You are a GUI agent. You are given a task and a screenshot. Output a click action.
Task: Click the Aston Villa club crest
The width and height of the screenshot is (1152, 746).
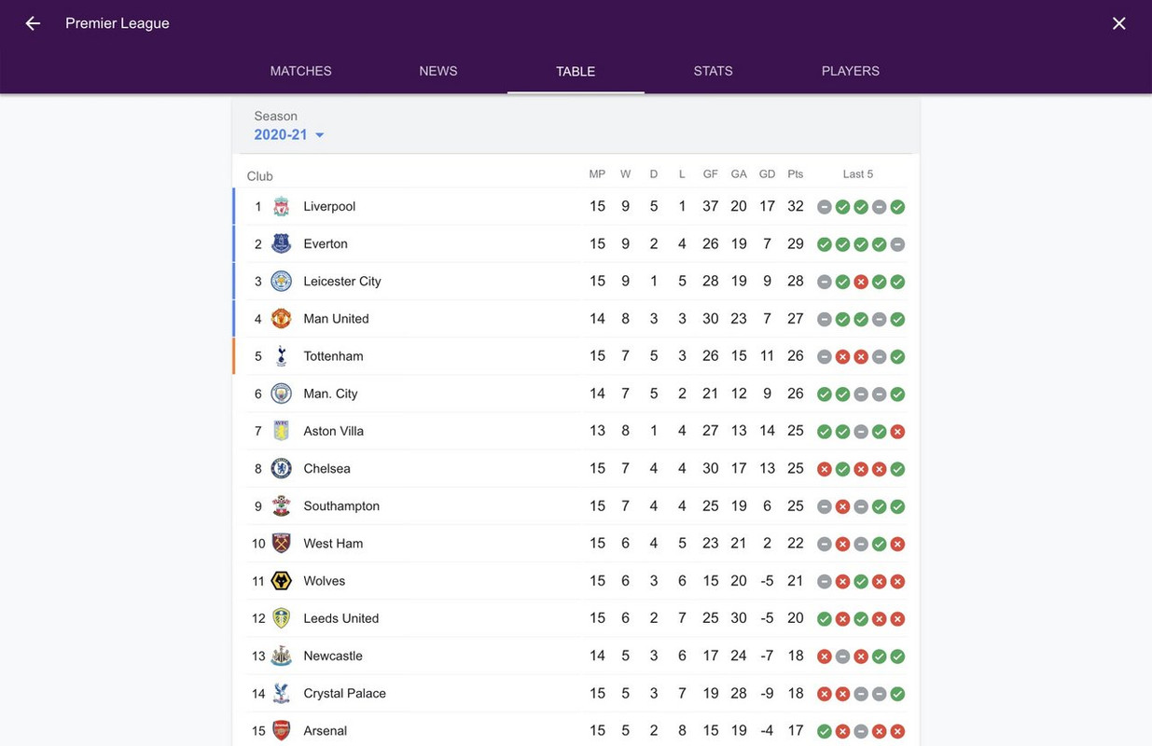281,431
